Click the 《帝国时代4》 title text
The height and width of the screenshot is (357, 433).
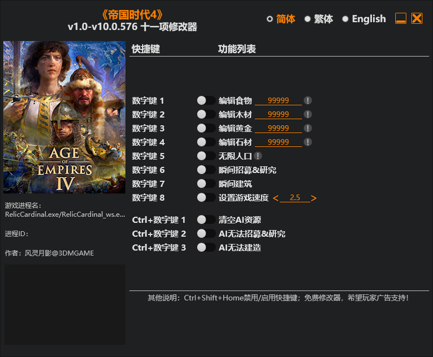pyautogui.click(x=132, y=15)
